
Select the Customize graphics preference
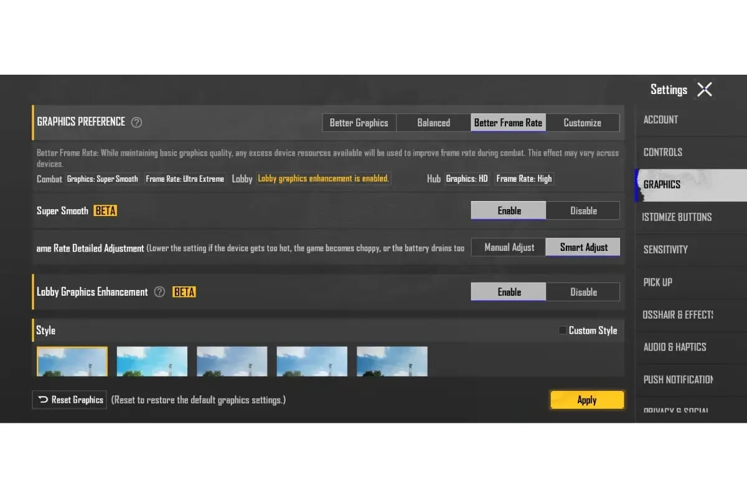click(582, 123)
